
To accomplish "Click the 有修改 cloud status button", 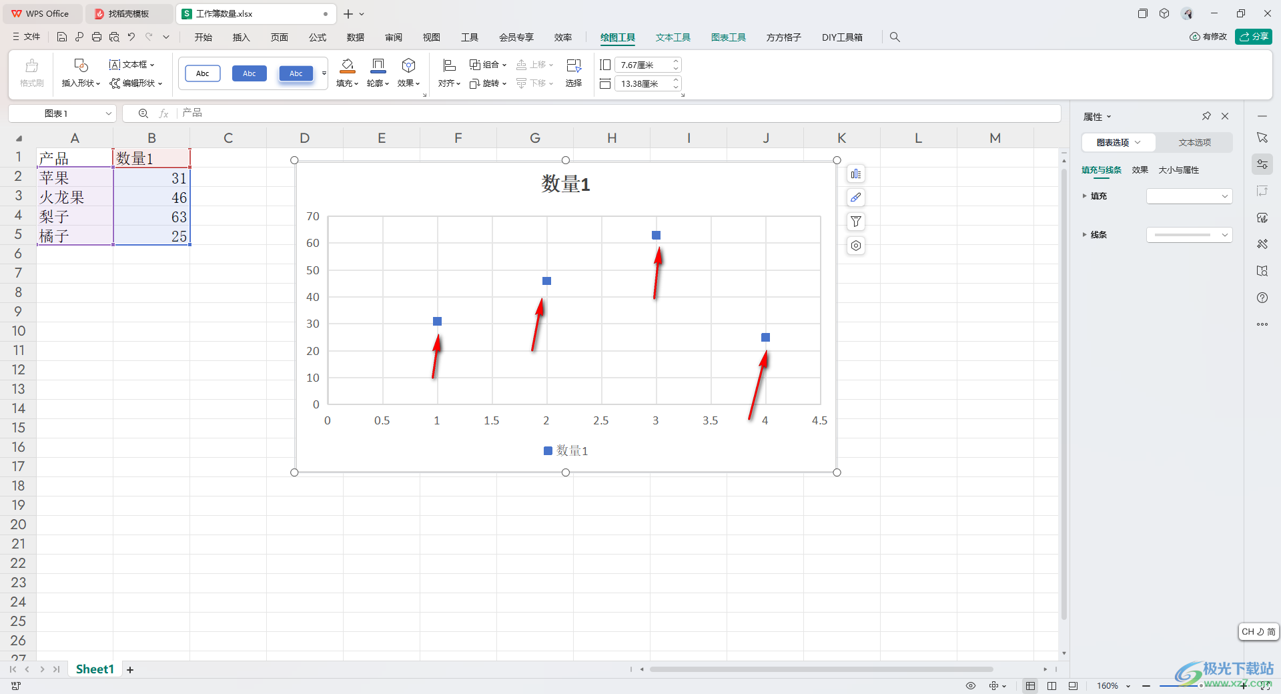I will 1208,37.
